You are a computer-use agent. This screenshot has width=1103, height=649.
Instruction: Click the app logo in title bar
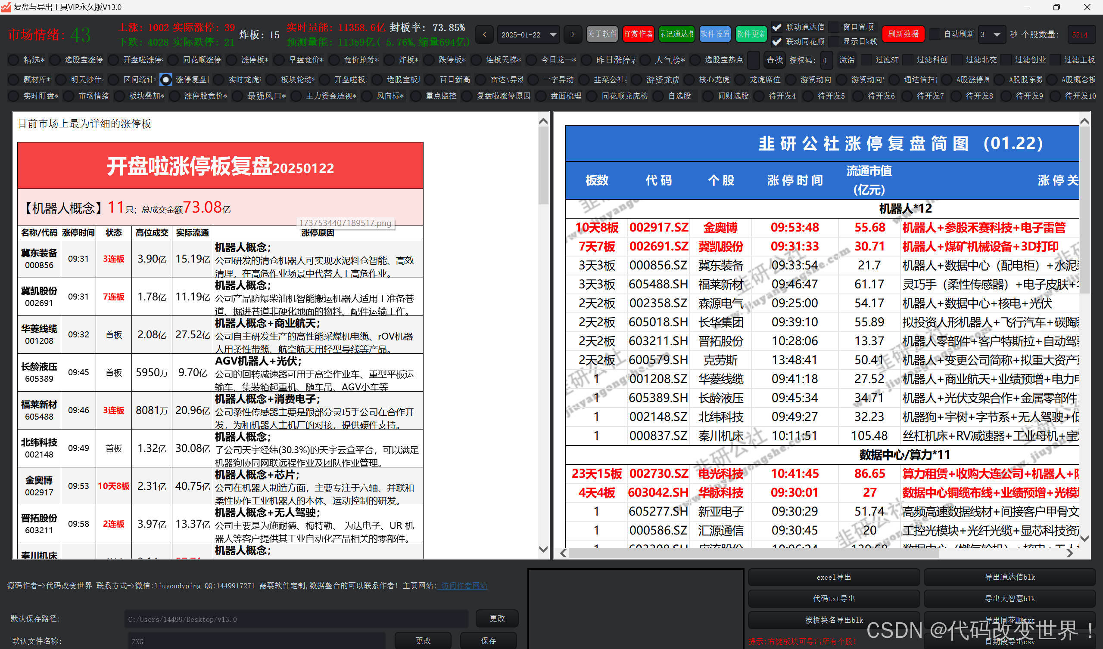click(6, 7)
